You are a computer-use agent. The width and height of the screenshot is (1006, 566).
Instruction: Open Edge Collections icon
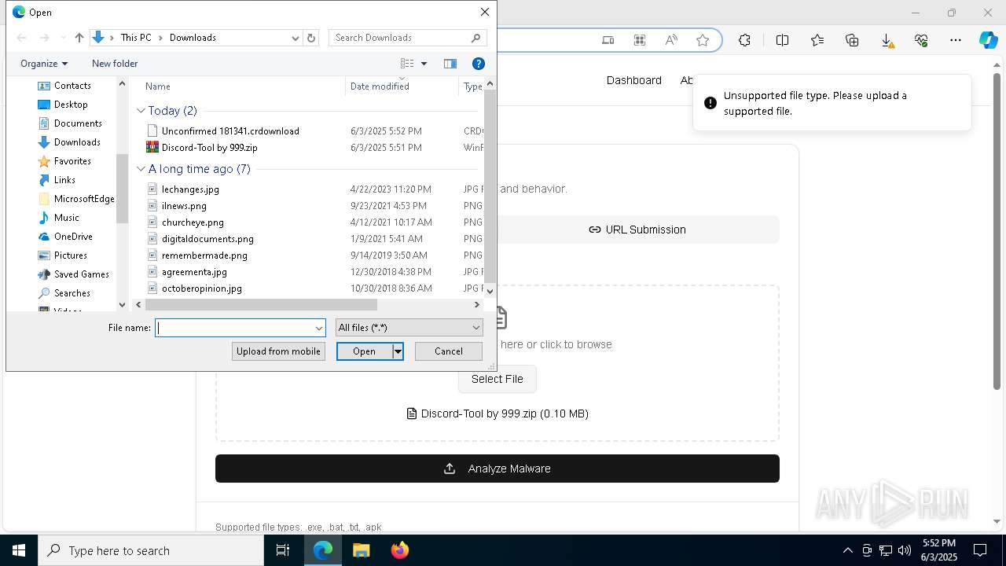coord(852,40)
